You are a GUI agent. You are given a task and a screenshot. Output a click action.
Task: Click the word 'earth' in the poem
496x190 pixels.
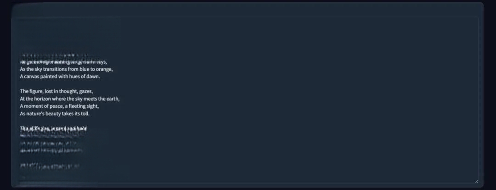113,99
